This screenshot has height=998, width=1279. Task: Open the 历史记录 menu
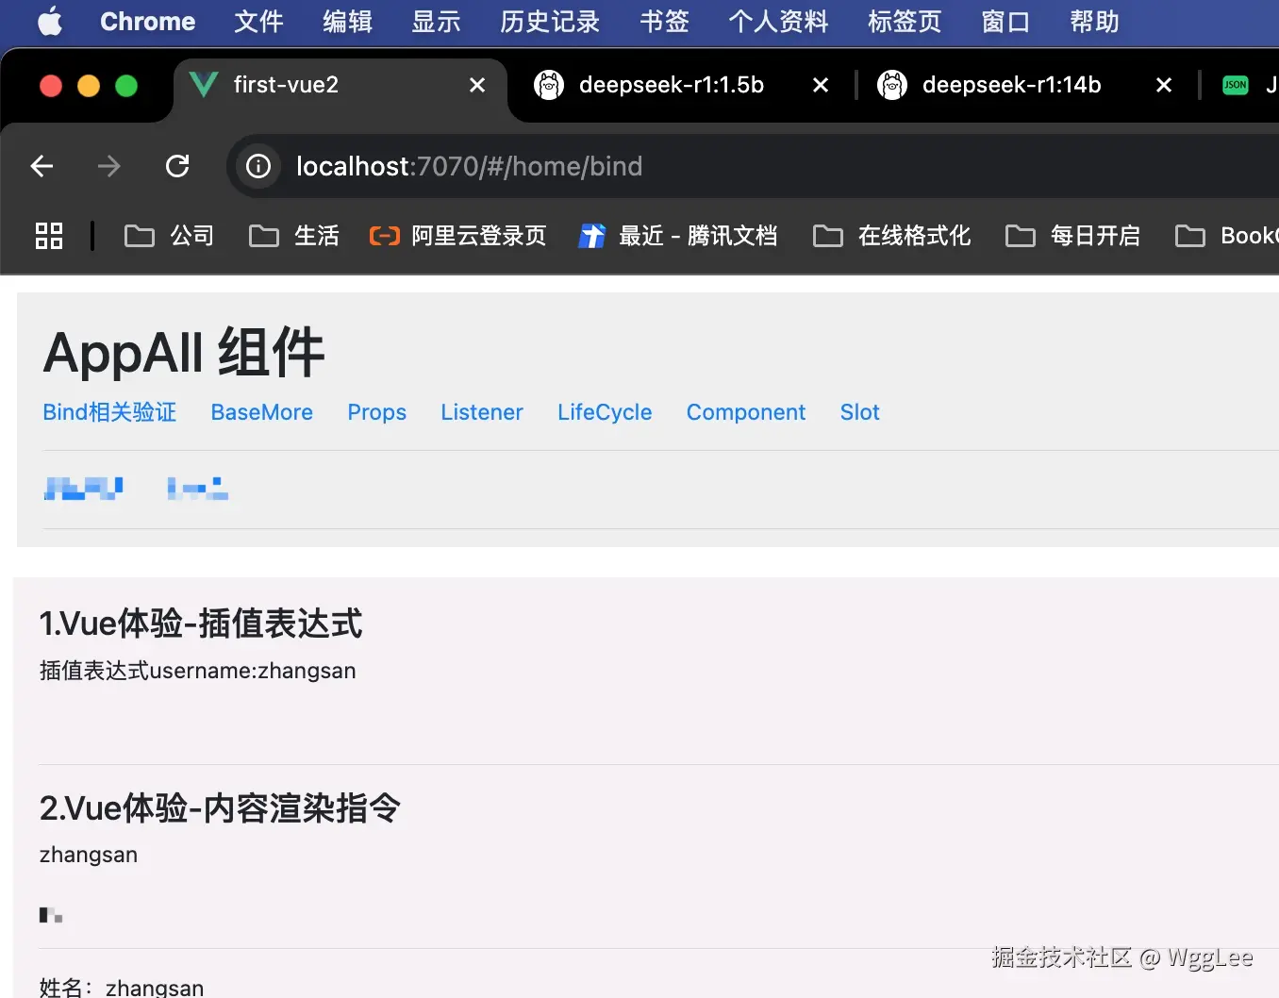tap(550, 22)
